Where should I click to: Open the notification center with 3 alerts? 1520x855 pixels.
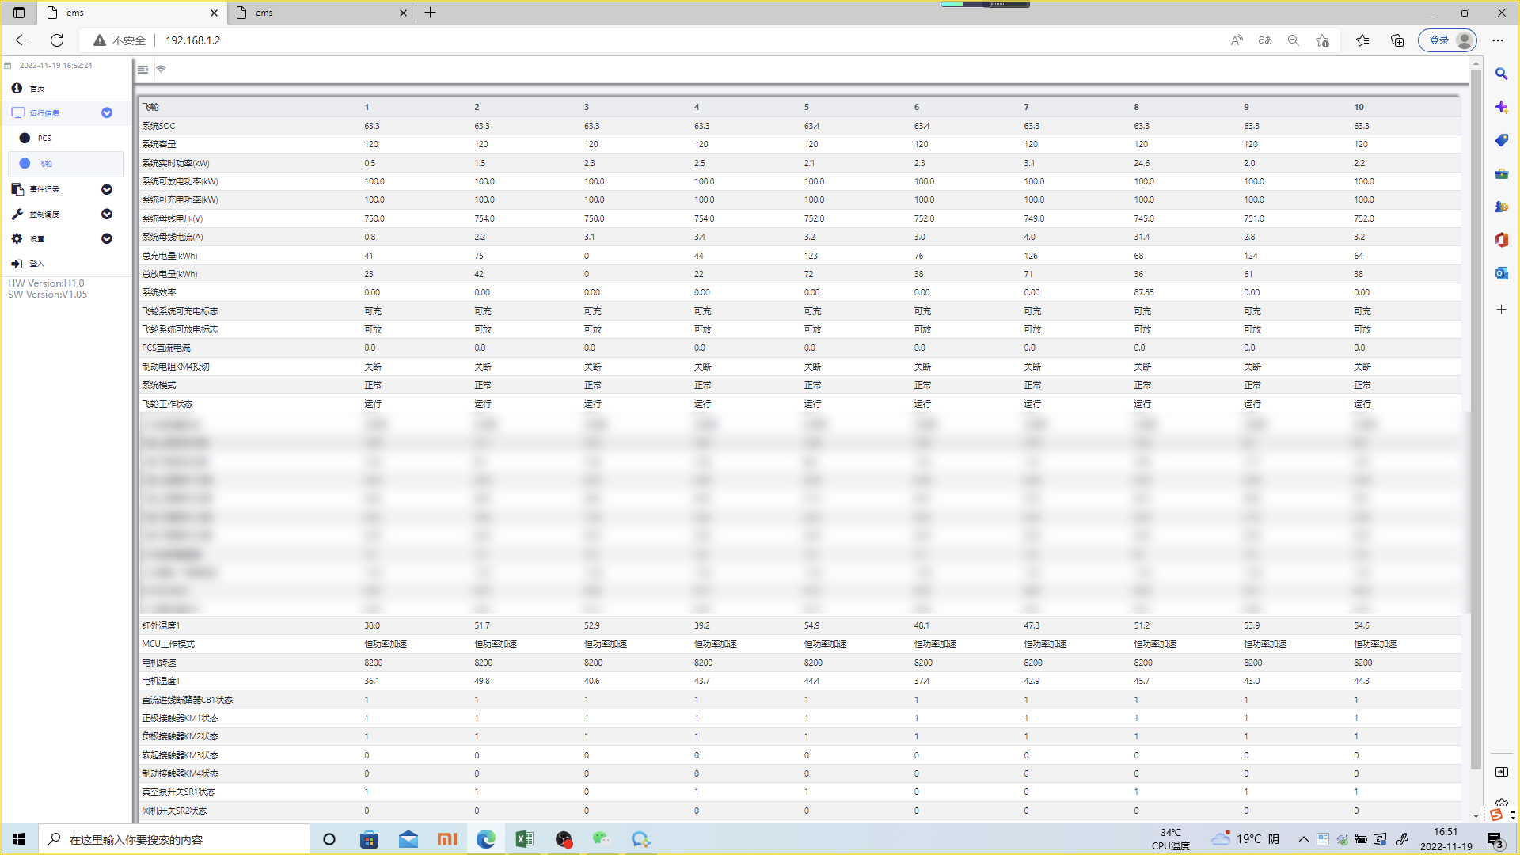point(1495,840)
